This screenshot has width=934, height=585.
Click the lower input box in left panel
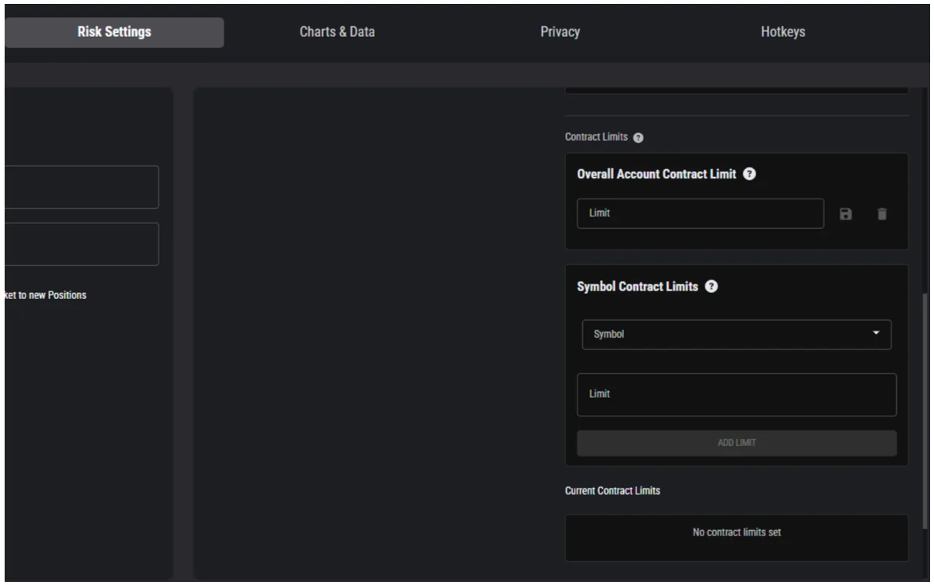[81, 244]
